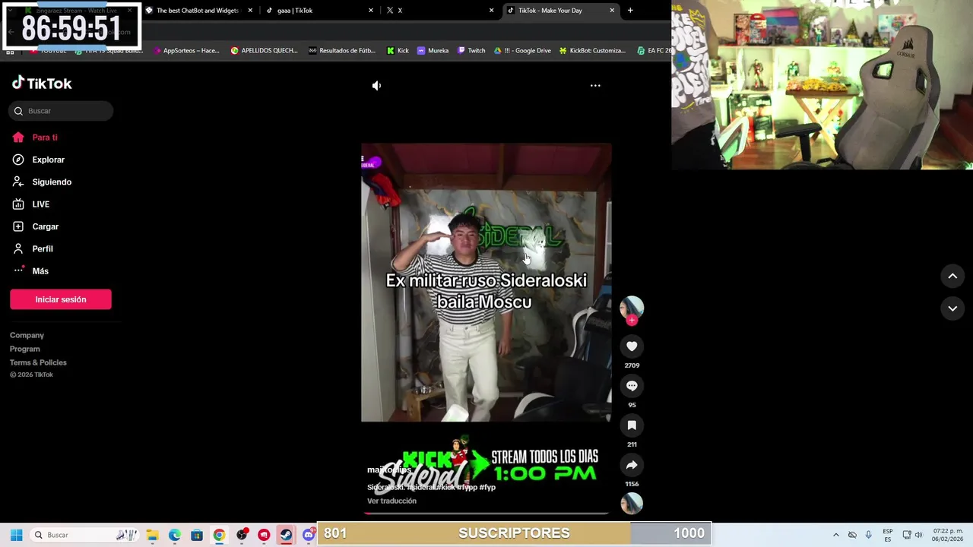Open the LIVE section
Image resolution: width=973 pixels, height=547 pixels.
[31, 204]
